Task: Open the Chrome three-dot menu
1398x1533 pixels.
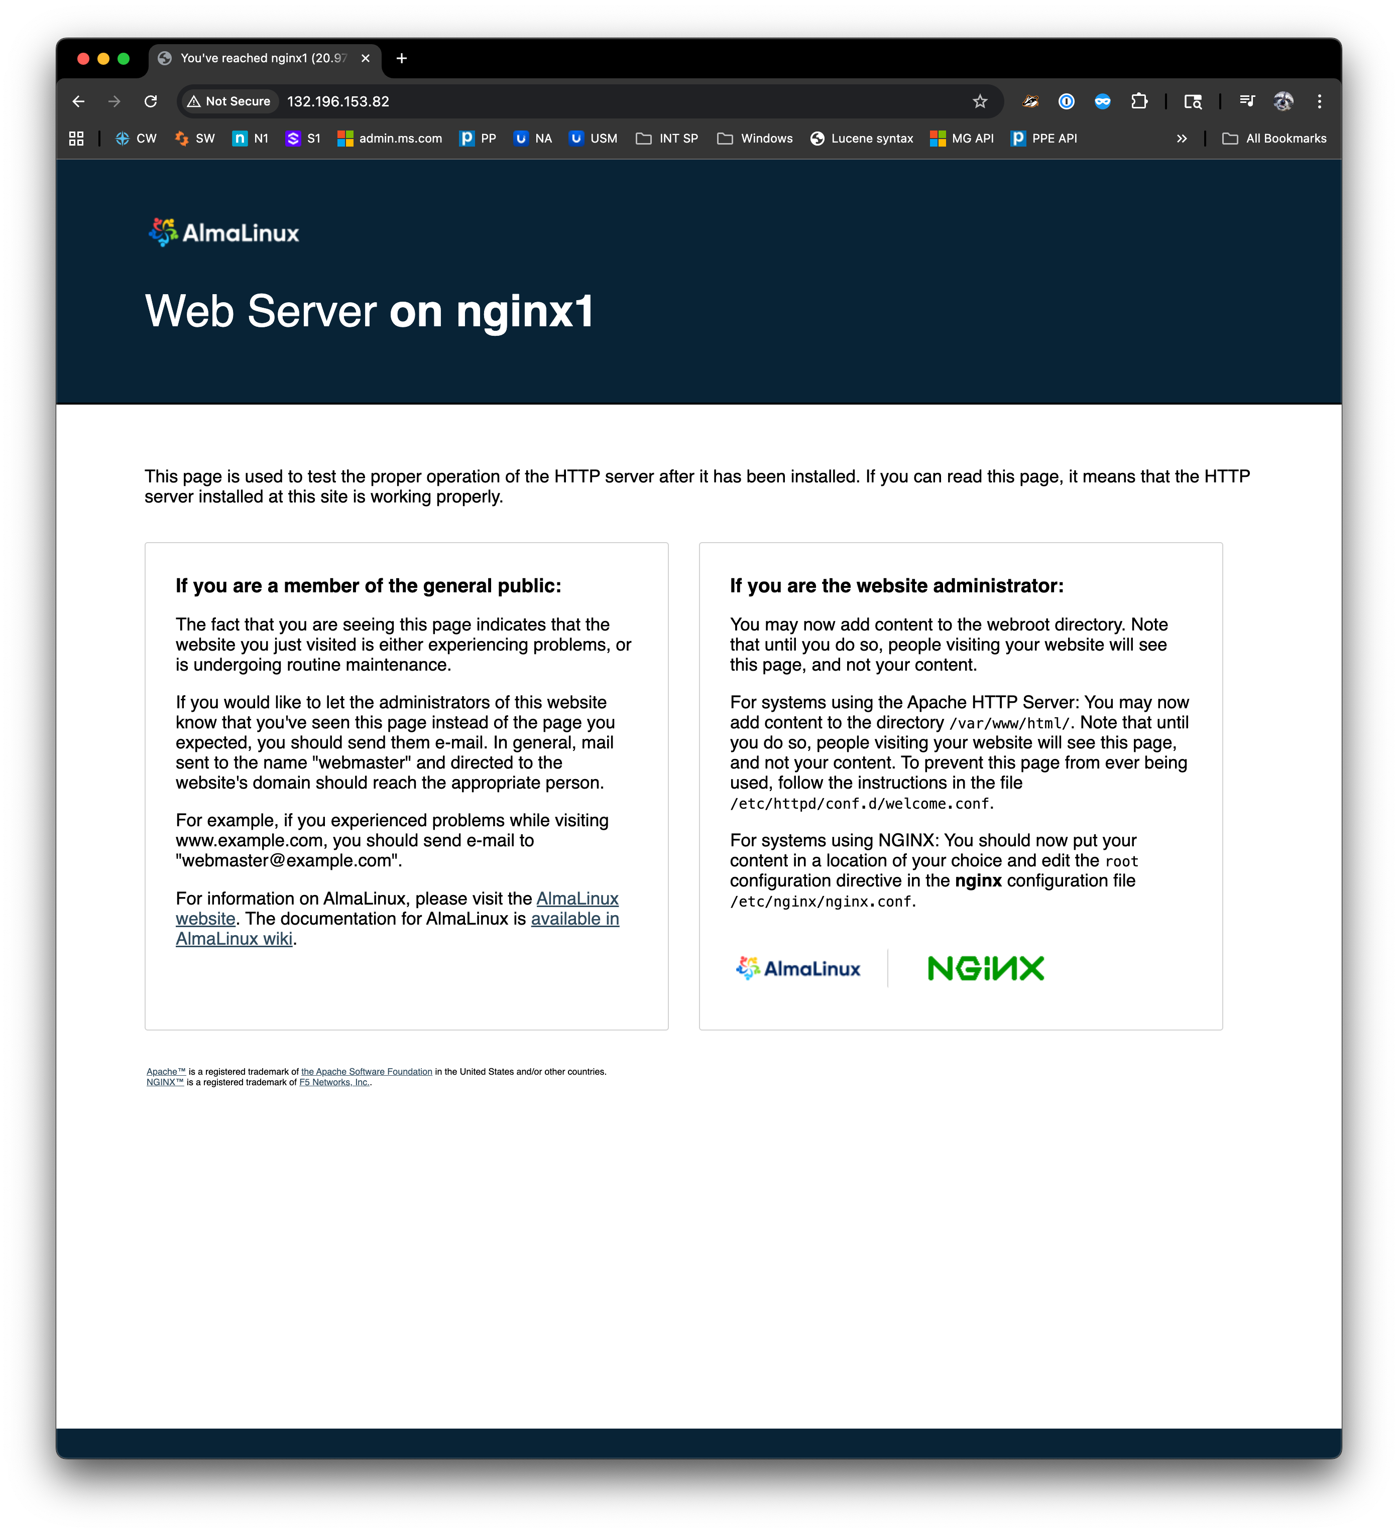Action: click(x=1320, y=101)
